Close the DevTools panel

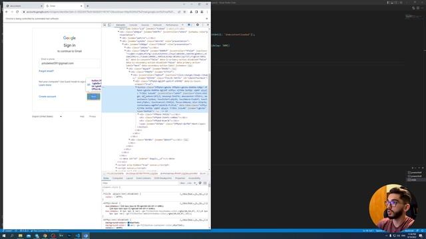point(208,25)
